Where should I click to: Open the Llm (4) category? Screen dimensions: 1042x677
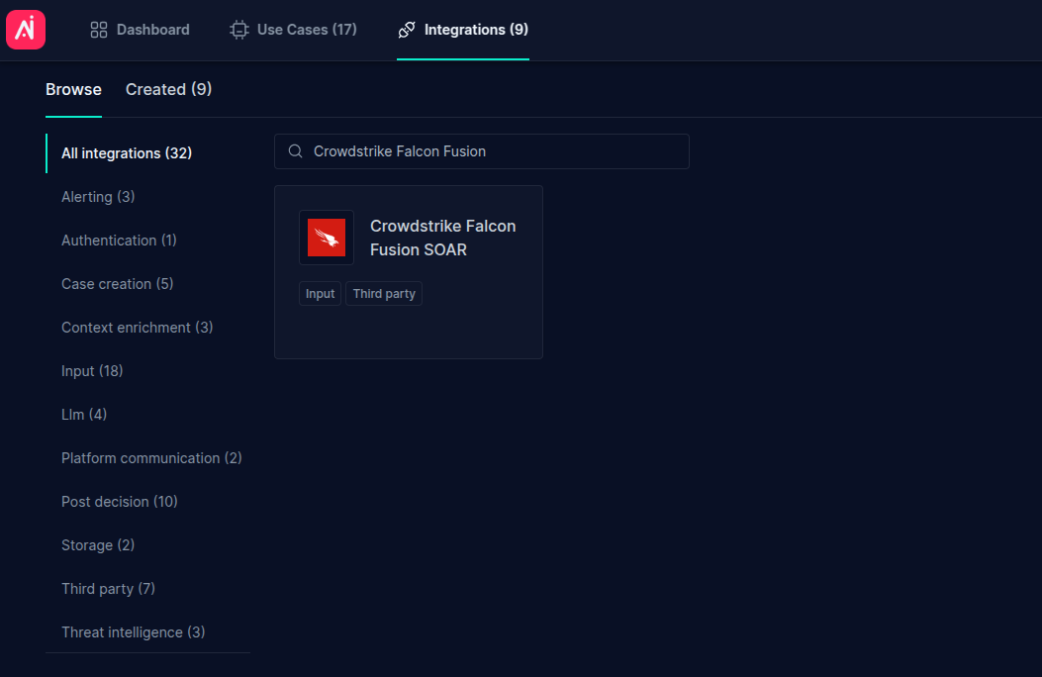[x=84, y=415]
